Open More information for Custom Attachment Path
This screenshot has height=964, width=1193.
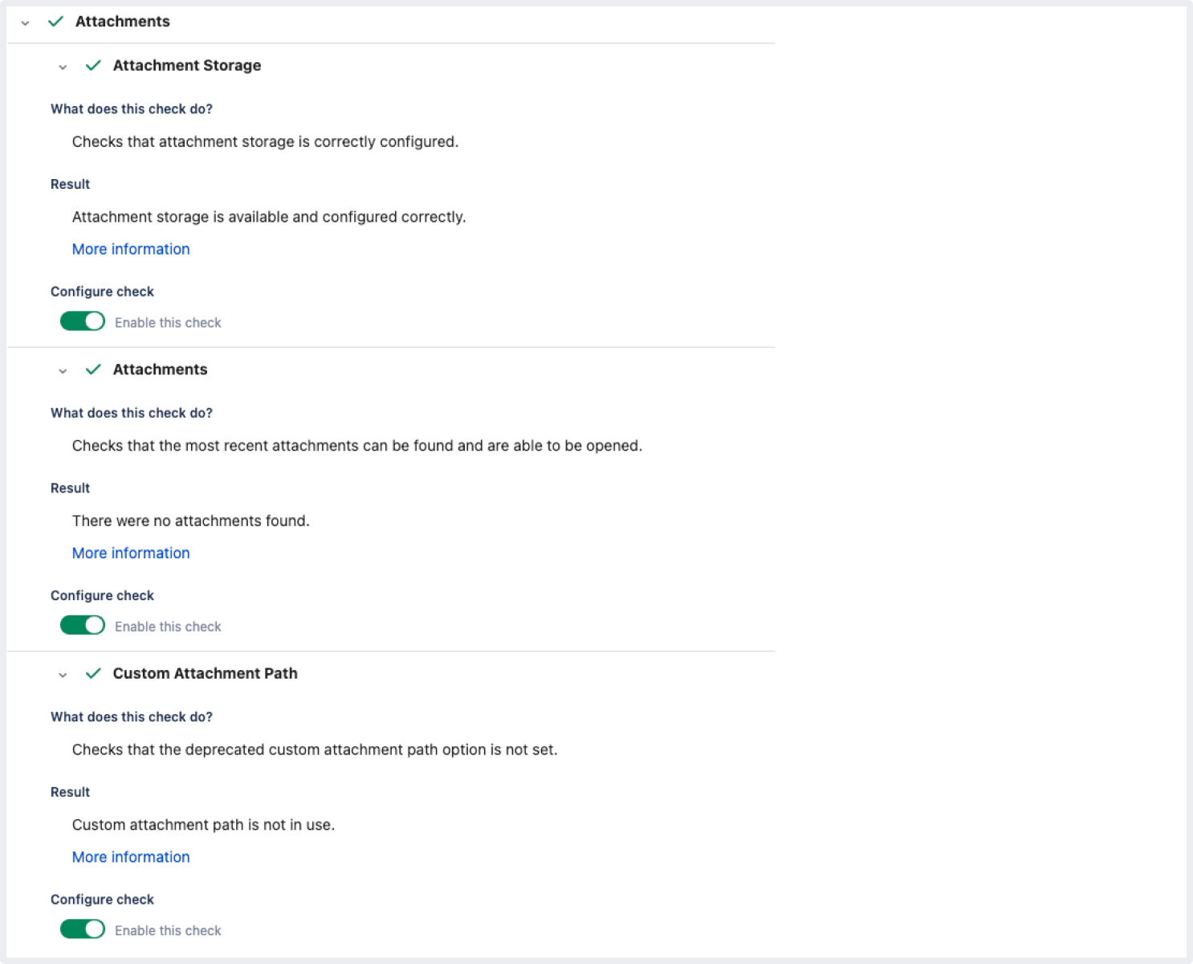coord(131,857)
